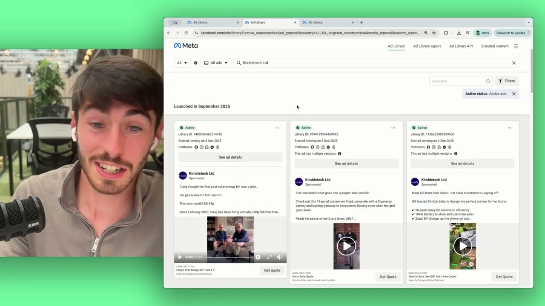This screenshot has height=306, width=545.
Task: Bookmark this page with the star icon
Action: coord(434,33)
